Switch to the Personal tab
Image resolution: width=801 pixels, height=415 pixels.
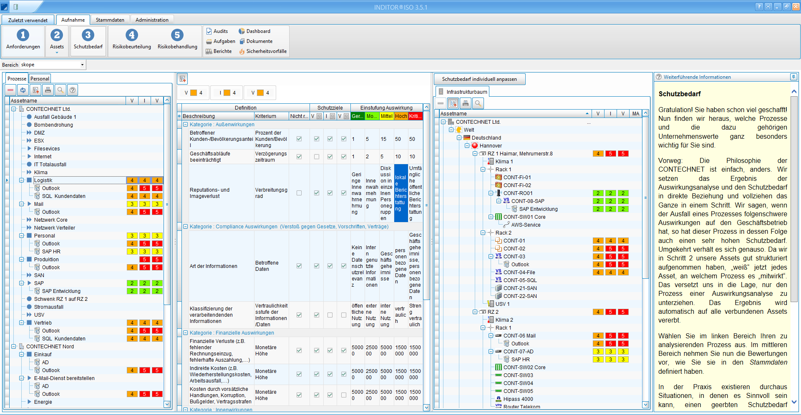point(40,79)
